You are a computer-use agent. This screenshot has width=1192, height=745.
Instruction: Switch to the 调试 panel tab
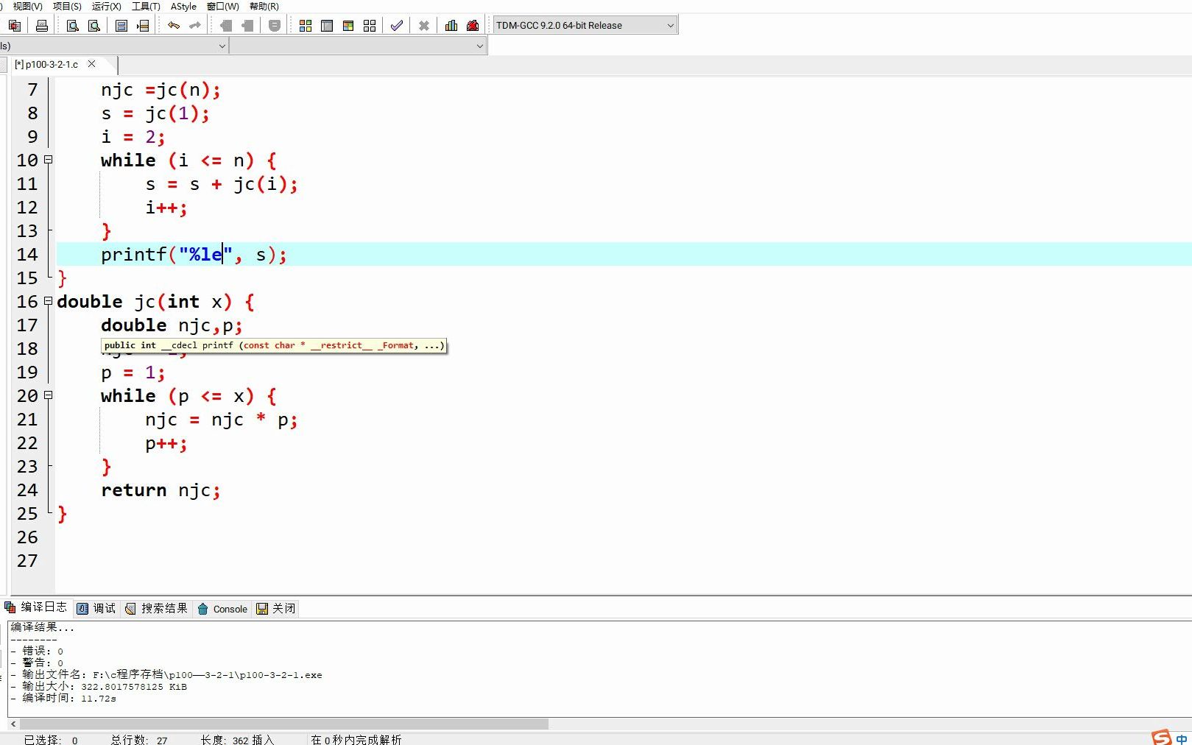click(x=96, y=608)
